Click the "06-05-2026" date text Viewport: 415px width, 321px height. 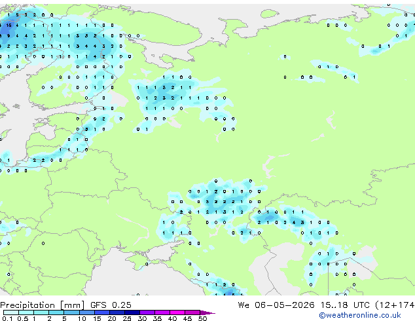[285, 305]
